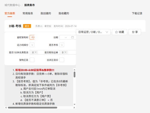Click the 合并区县ID input box
This screenshot has height=113, width=150.
click(62, 60)
